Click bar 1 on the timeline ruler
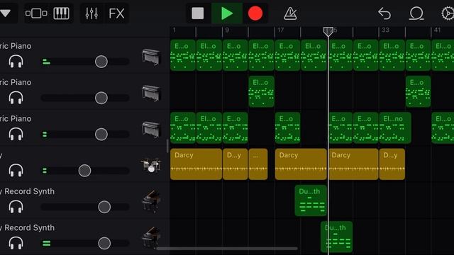Viewport: 454px width, 255px height. point(175,30)
